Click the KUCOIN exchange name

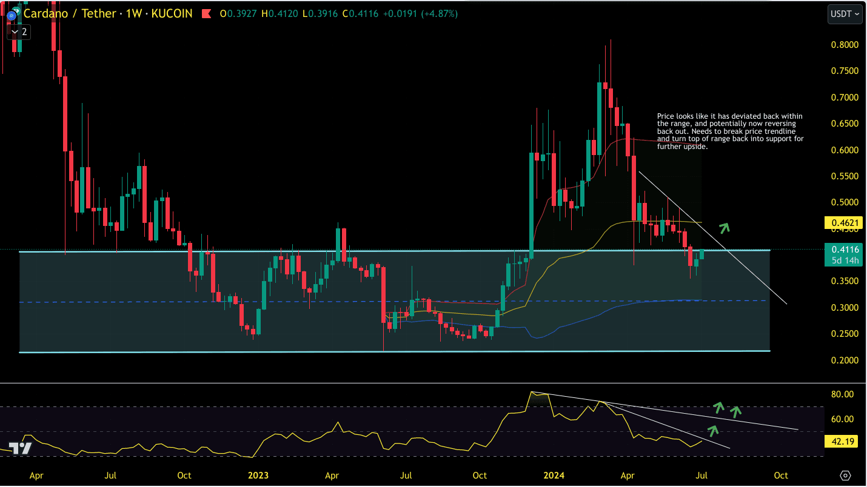172,13
